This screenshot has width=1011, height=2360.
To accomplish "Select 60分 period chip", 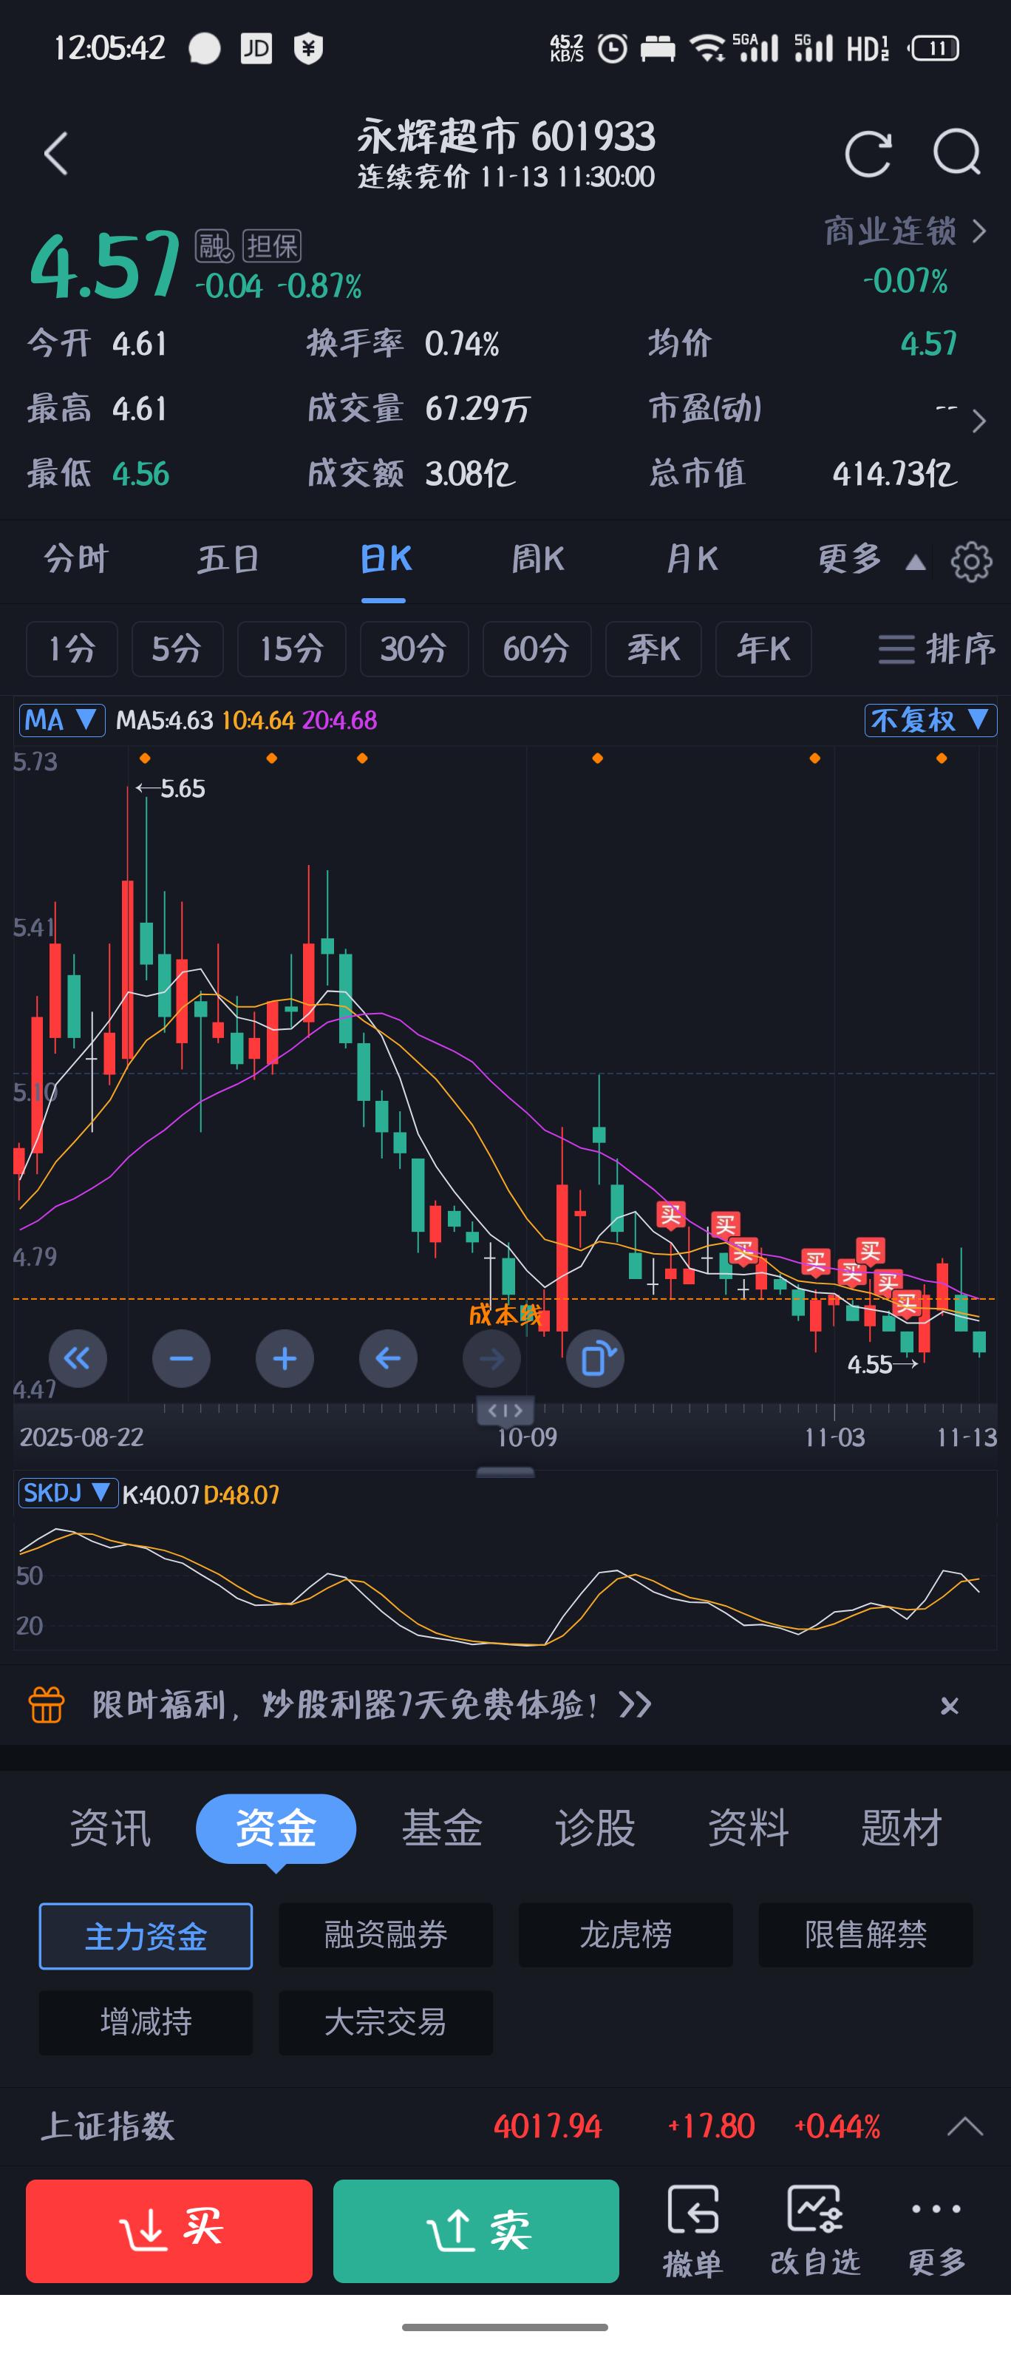I will point(537,648).
